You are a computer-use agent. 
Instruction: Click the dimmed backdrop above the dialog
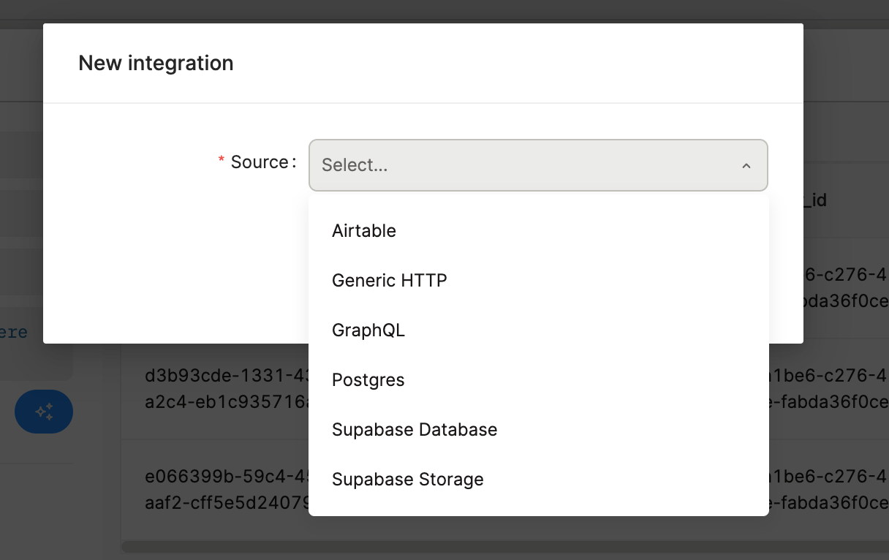(x=439, y=10)
